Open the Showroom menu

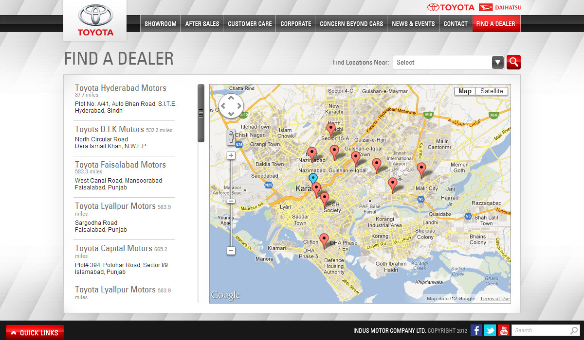pyautogui.click(x=160, y=23)
